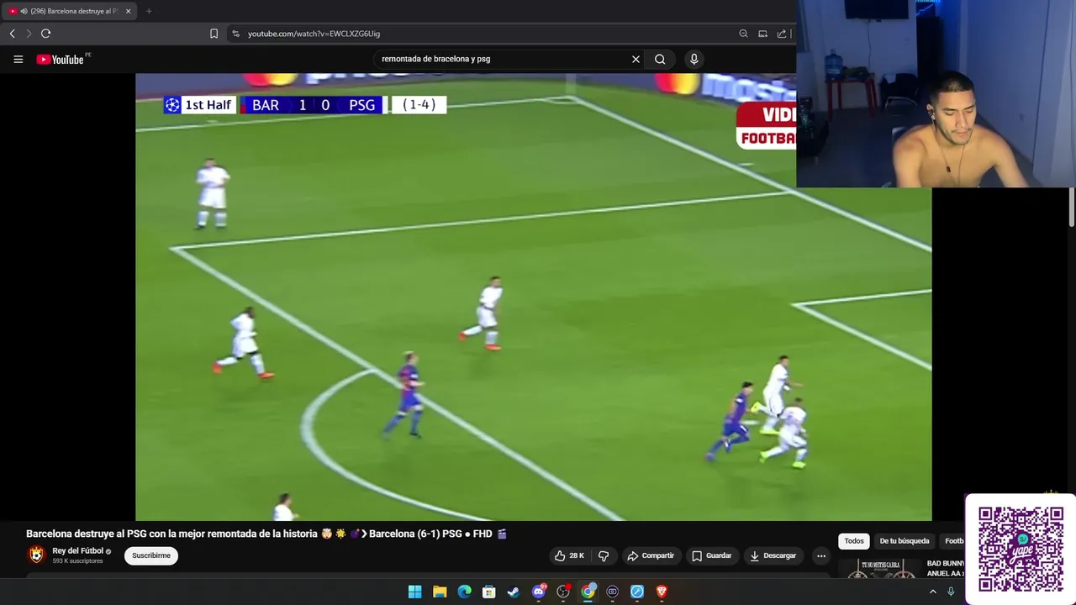Pause the video by clicking the player
The width and height of the screenshot is (1076, 605).
click(533, 297)
